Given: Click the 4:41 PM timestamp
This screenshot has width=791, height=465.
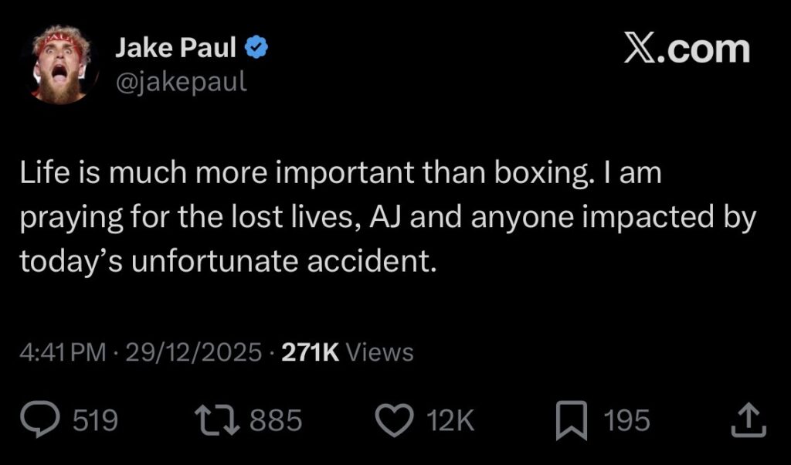Looking at the screenshot, I should [x=63, y=353].
